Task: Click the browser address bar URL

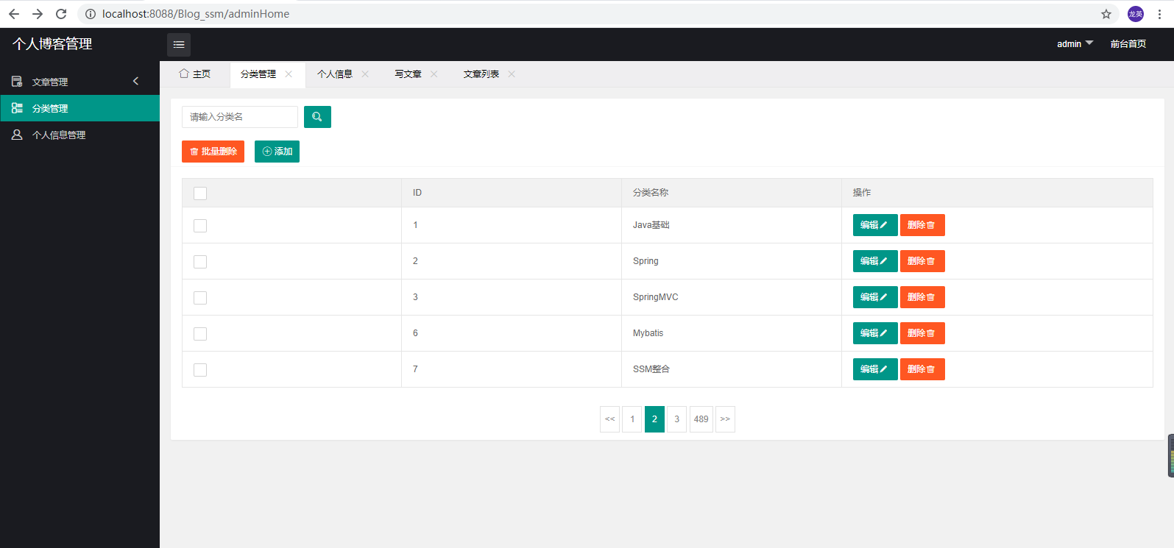Action: [x=196, y=14]
